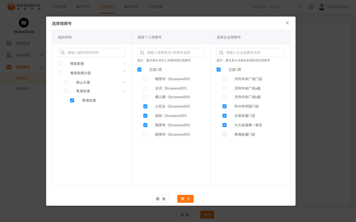This screenshot has width=356, height=222.
Task: Click the user avatar icon in header
Action: point(321,7)
